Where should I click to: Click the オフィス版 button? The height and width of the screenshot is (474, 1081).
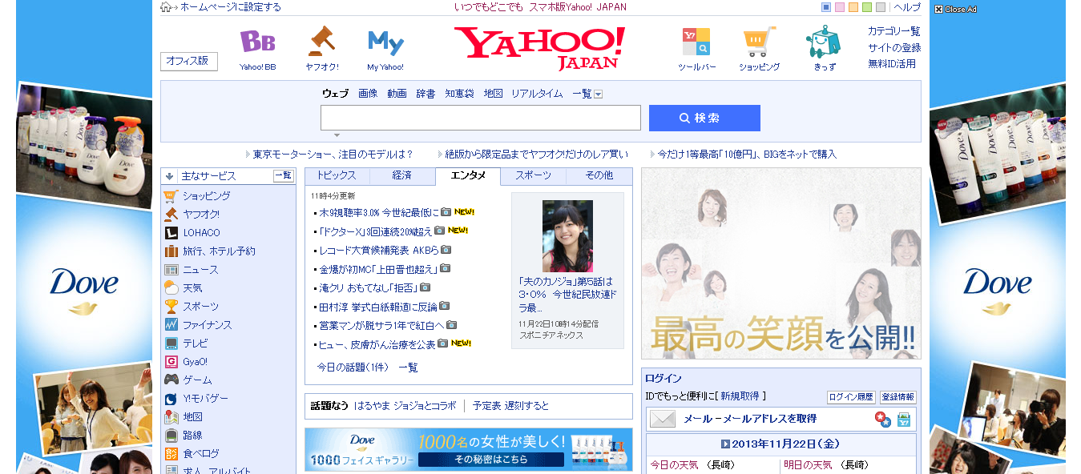[x=188, y=62]
